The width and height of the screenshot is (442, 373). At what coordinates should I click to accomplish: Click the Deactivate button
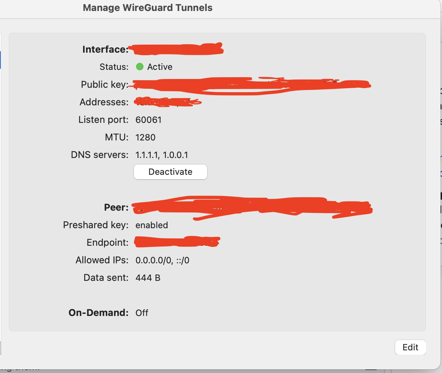pyautogui.click(x=170, y=172)
